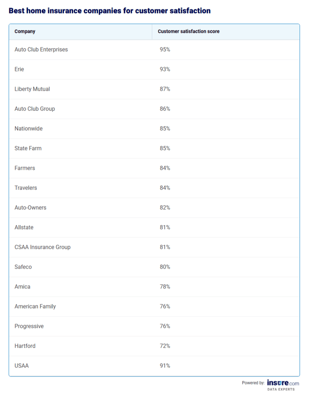Click the Travelers company name
310x397 pixels.
[x=26, y=188]
